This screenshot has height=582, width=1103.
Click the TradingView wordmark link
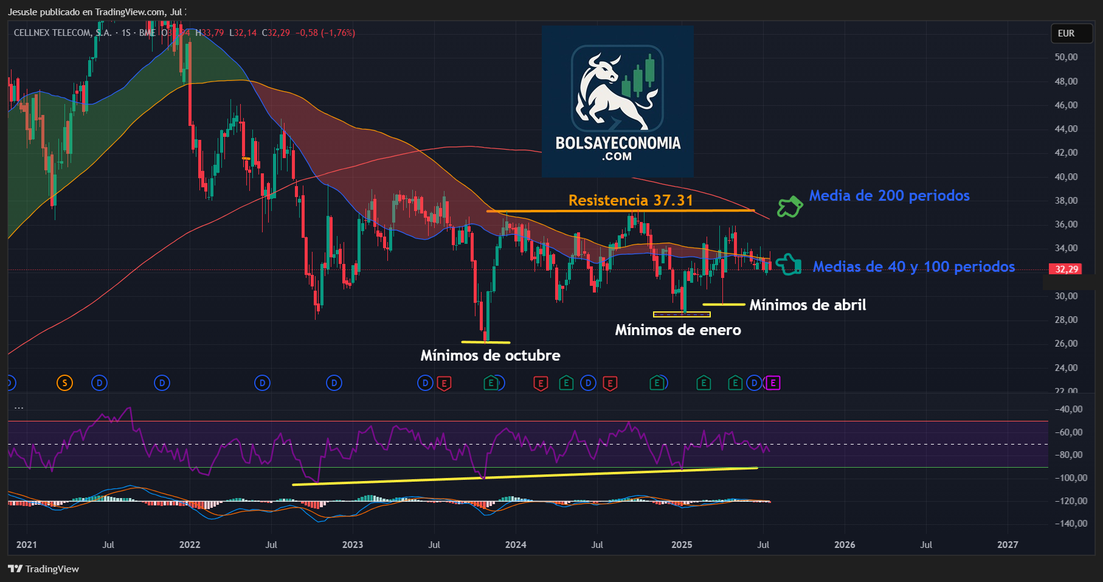point(52,569)
